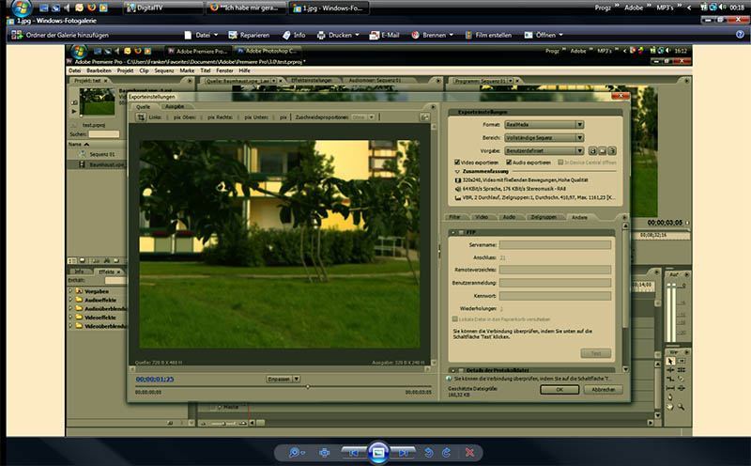Viewport: 751px width, 466px height.
Task: Click Film erstellen in the toolbar
Action: click(x=488, y=35)
